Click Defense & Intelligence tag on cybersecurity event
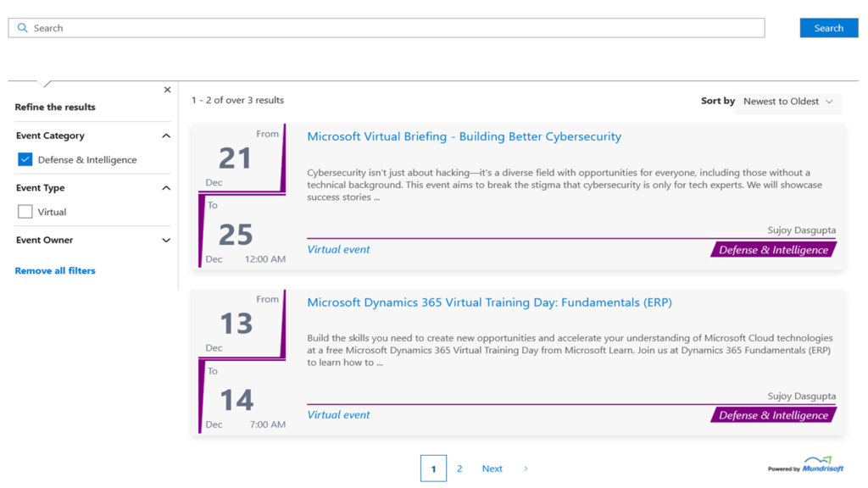 (x=773, y=250)
